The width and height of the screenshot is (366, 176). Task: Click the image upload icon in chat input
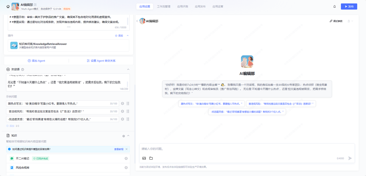pos(144,158)
